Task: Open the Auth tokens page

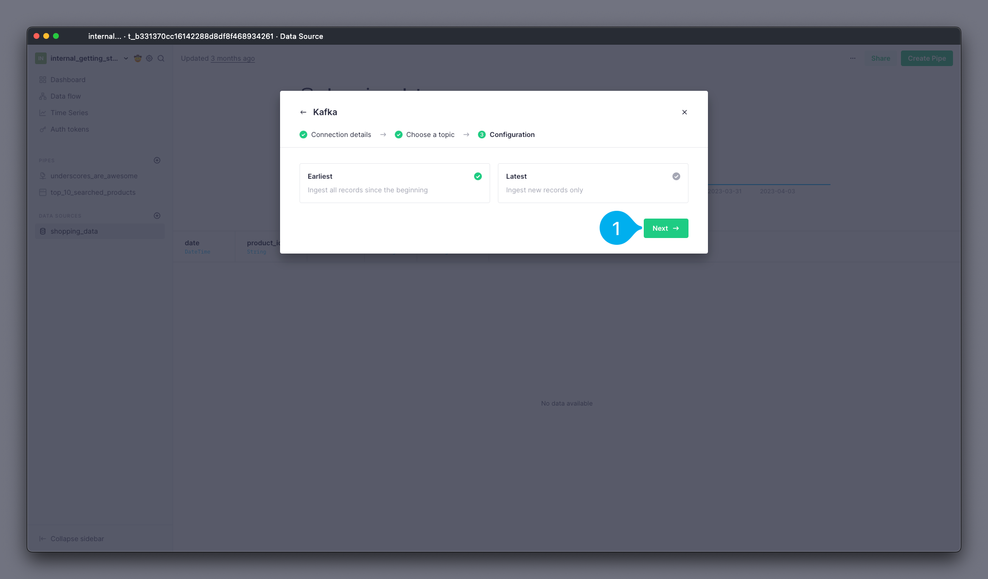Action: point(70,129)
